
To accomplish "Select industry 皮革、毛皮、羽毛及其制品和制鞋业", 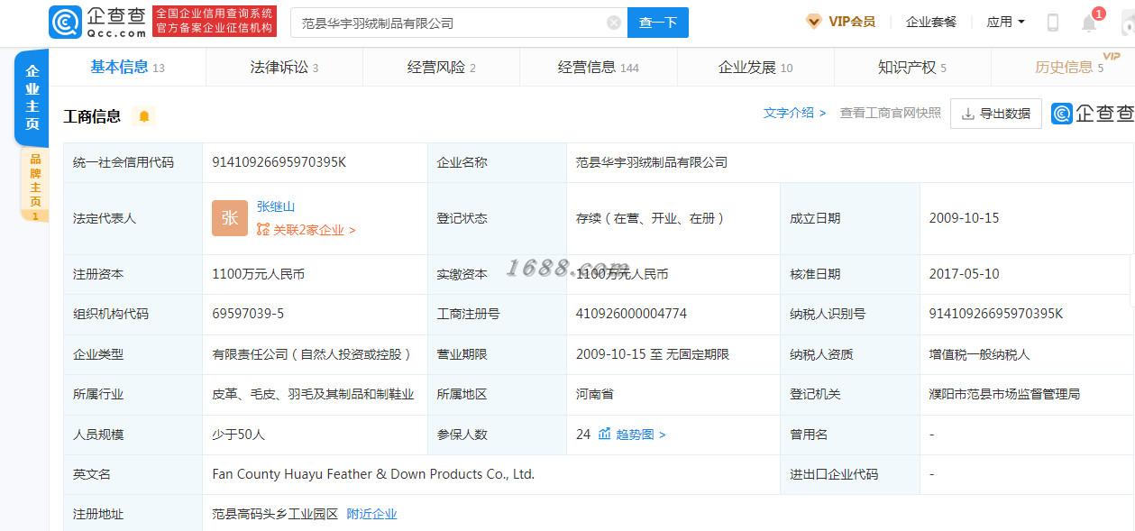I will tap(313, 394).
